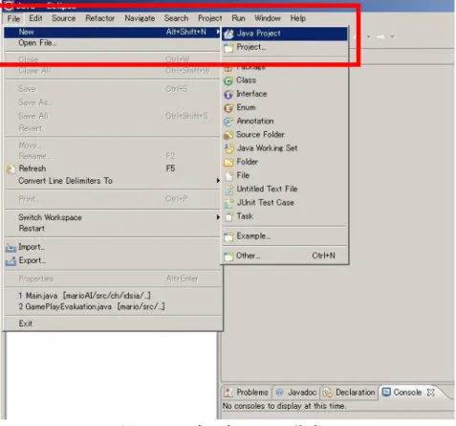Screen dimensions: 456x426
Task: Switch to the Declaration tab
Action: (349, 392)
